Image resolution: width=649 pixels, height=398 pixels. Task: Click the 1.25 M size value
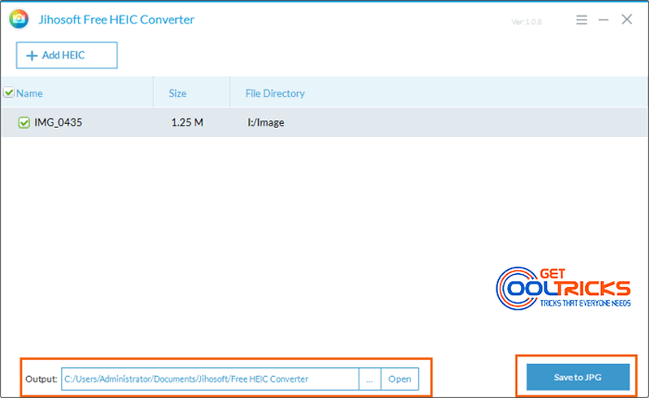point(187,122)
